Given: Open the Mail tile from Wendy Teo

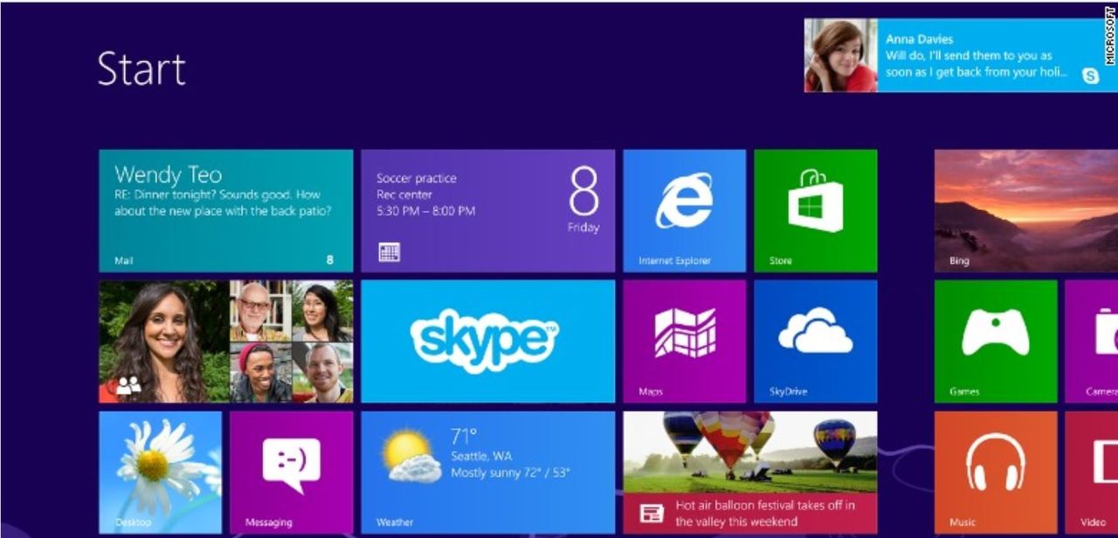Looking at the screenshot, I should (x=225, y=210).
